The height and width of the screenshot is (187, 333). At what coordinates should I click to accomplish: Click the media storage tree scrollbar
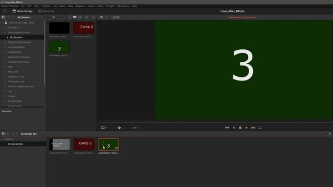45,53
